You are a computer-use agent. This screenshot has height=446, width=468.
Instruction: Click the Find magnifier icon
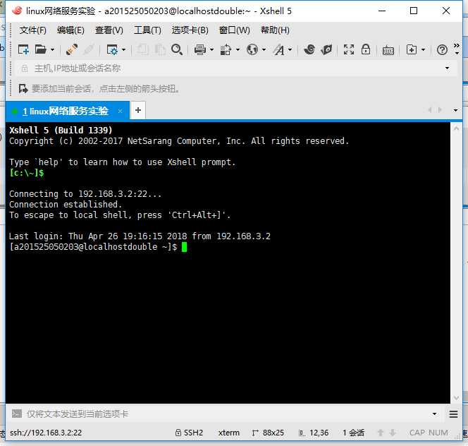(177, 49)
